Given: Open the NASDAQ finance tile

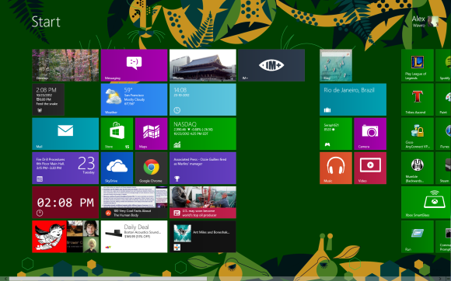Looking at the screenshot, I should (203, 134).
